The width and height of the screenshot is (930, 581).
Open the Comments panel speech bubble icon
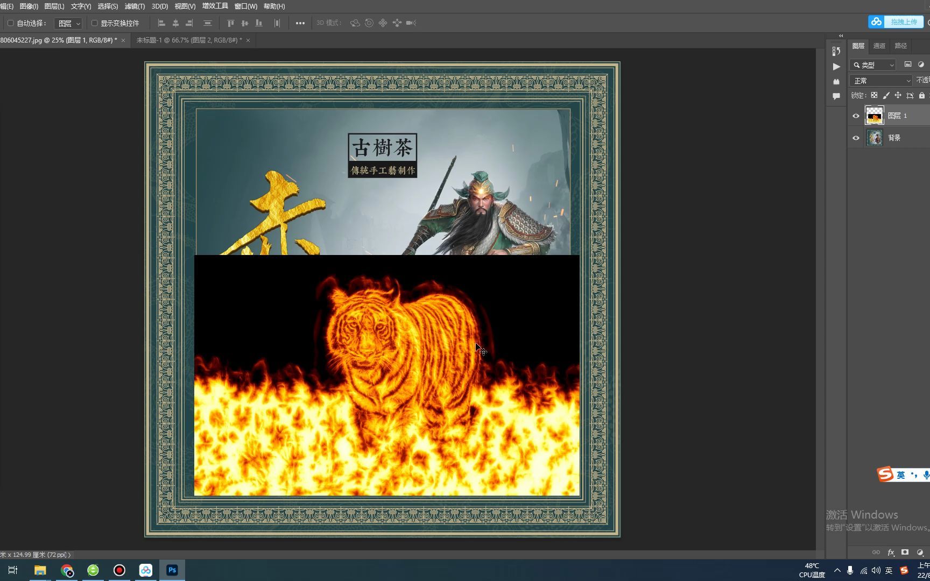pos(836,96)
